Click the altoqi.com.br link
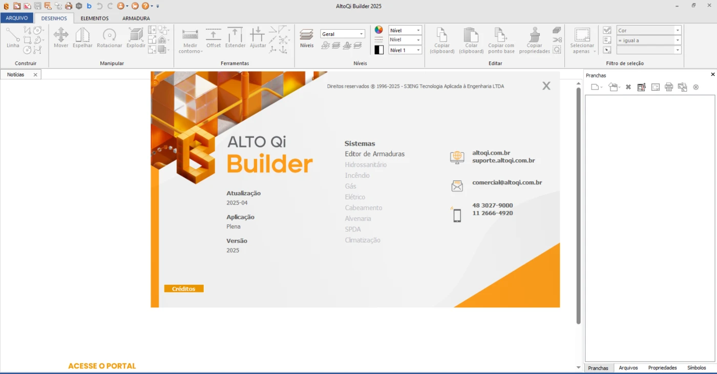This screenshot has height=374, width=717. [491, 153]
